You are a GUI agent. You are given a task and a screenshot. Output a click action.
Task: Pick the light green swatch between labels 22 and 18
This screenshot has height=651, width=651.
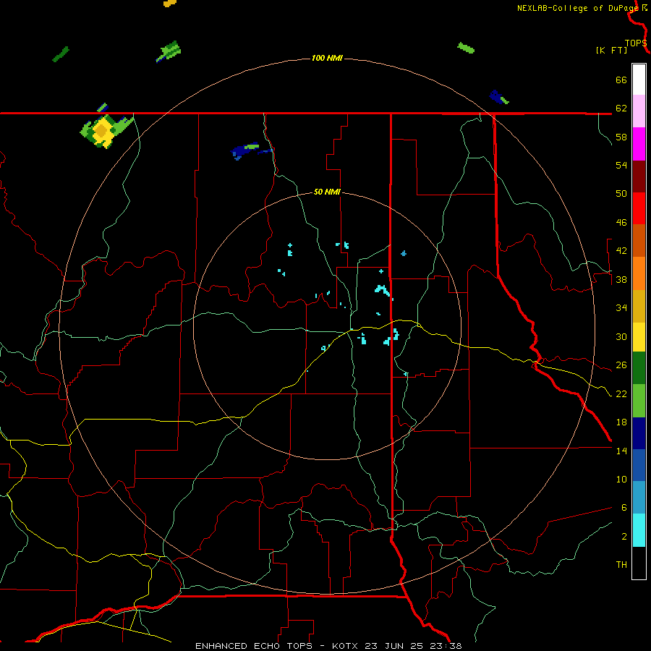click(x=639, y=401)
